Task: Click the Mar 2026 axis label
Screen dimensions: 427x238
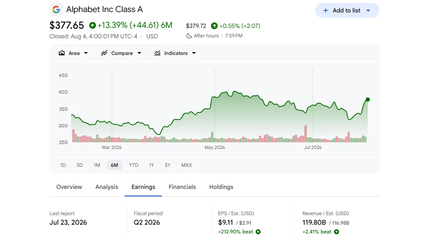Action: (112, 148)
